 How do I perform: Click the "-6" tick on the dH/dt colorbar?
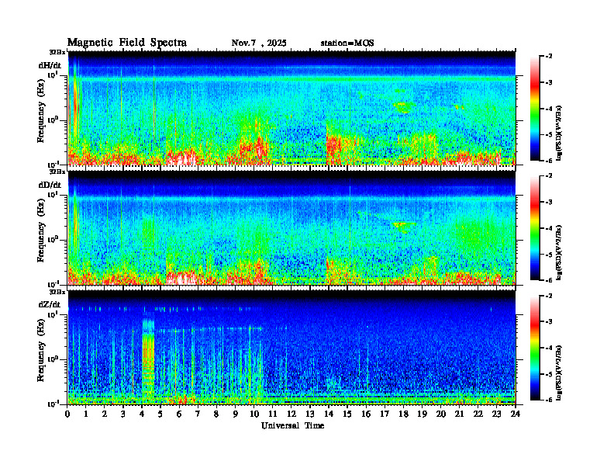pyautogui.click(x=548, y=161)
